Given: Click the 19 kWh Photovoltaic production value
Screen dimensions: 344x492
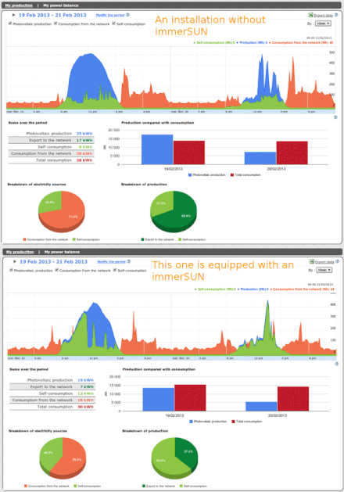Looking at the screenshot, I should [x=85, y=380].
